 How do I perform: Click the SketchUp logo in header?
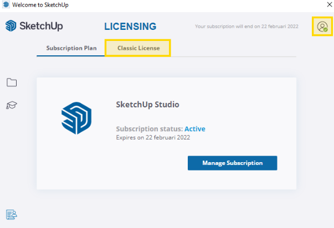pos(34,26)
